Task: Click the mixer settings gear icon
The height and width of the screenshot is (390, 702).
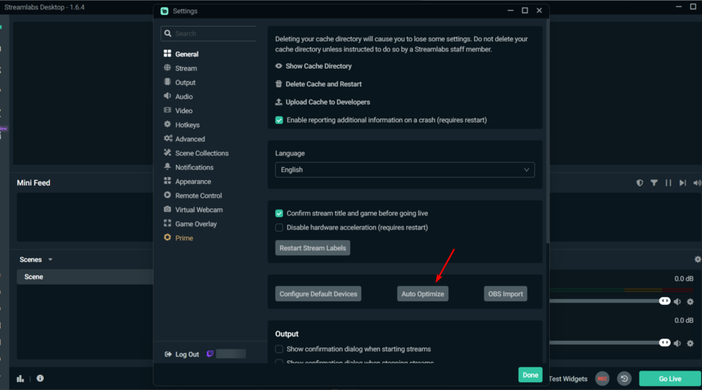Action: tap(697, 259)
